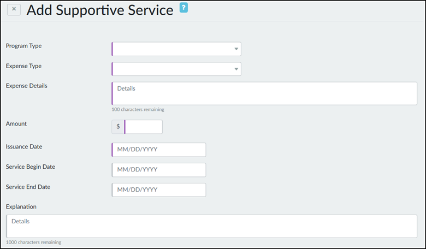Click the Expense Details label
Image resolution: width=426 pixels, height=249 pixels.
(x=27, y=86)
